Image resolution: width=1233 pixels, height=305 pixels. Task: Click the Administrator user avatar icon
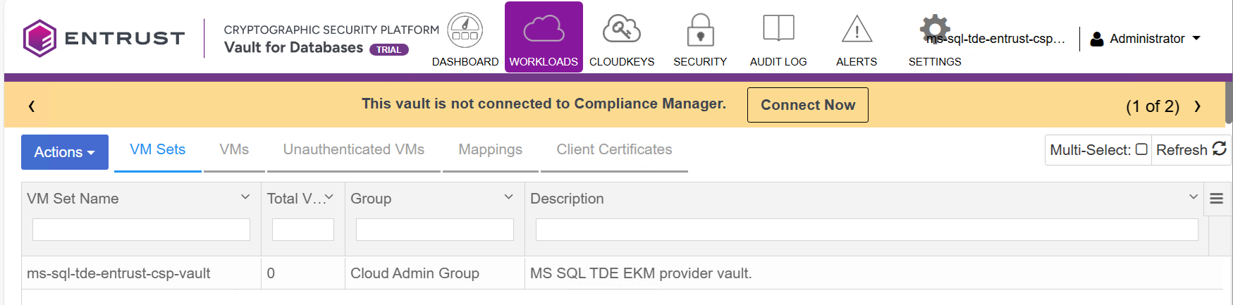[x=1096, y=39]
